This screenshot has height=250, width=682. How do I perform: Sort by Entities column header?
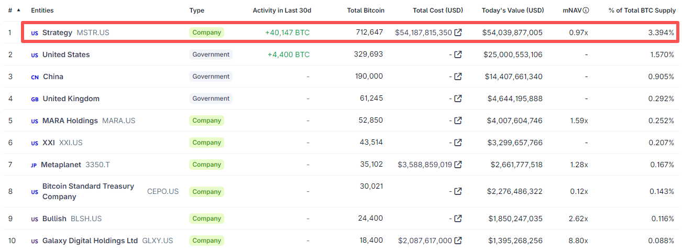tap(42, 10)
